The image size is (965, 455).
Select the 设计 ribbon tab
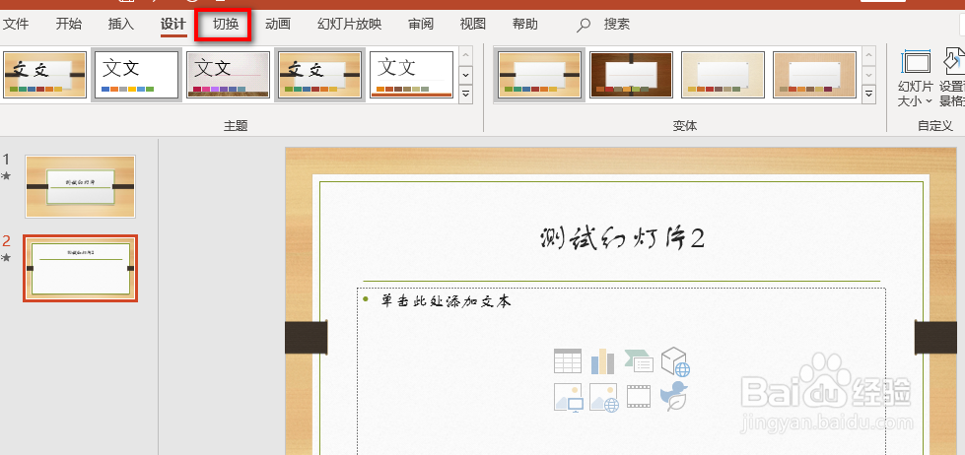click(172, 25)
